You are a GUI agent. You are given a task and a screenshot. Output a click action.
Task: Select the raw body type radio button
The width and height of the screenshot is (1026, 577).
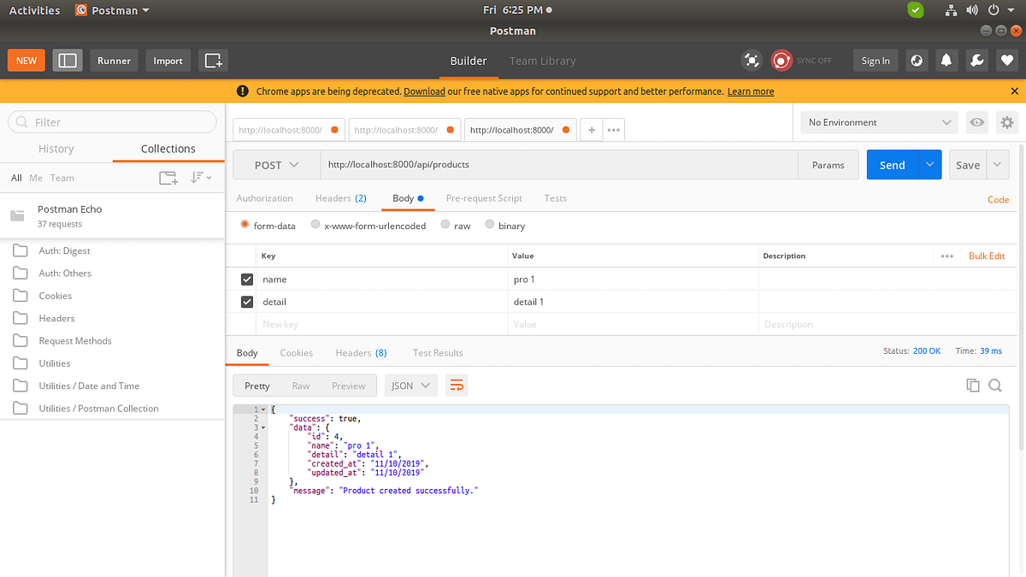(x=445, y=225)
